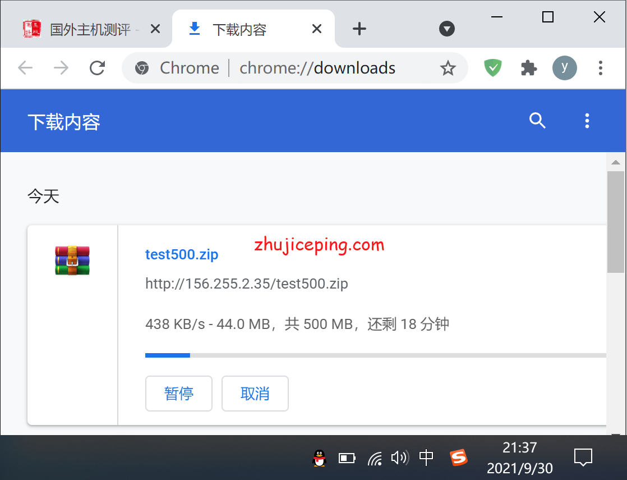Open the Extensions puzzle-piece menu
The width and height of the screenshot is (627, 480).
click(x=529, y=68)
